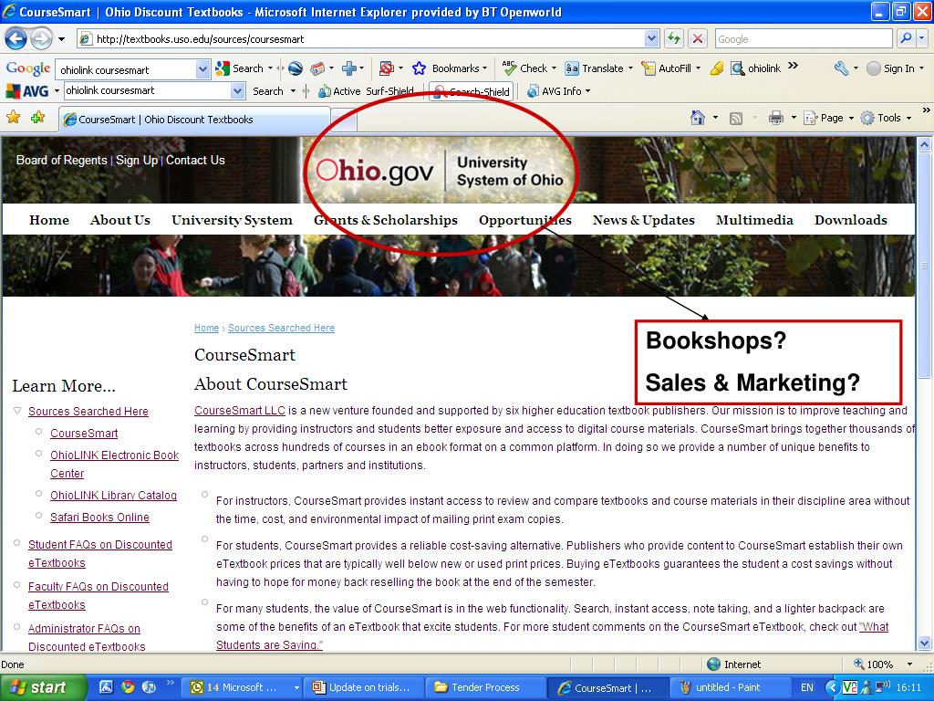Switch to Update on trials taskbar window
This screenshot has height=701, width=934.
click(365, 687)
